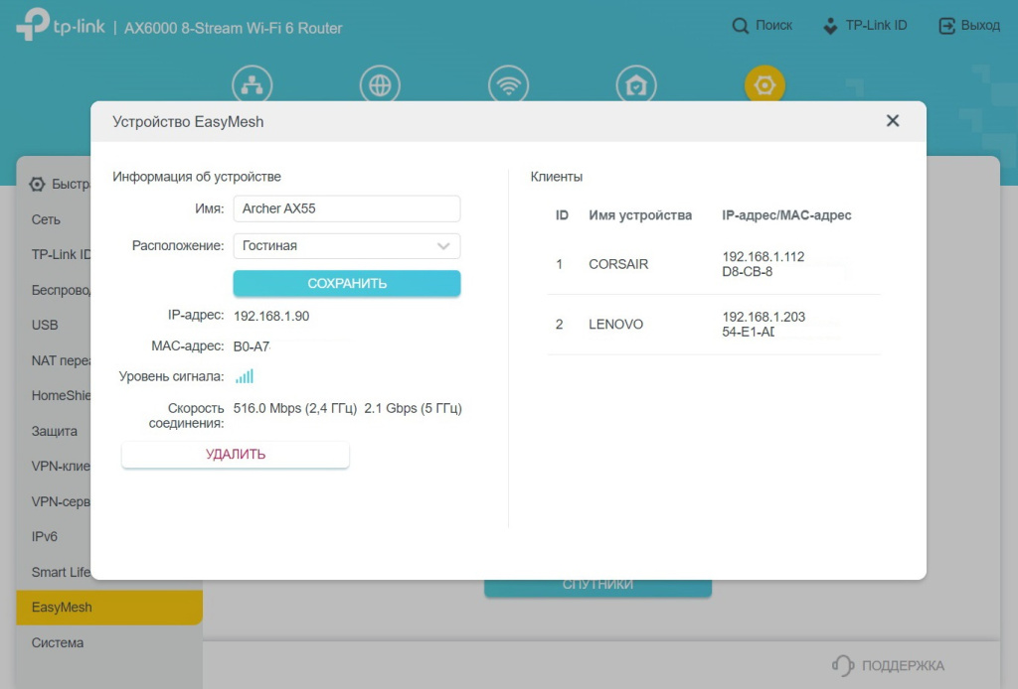The width and height of the screenshot is (1018, 689).
Task: Click the Устройство EasyMesh dialog title
Action: 188,122
